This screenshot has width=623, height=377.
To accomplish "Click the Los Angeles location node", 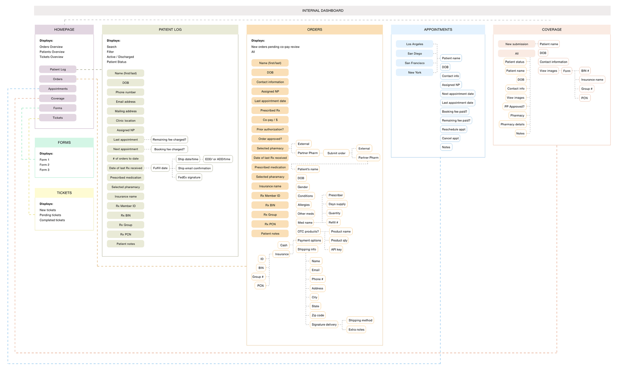I will pyautogui.click(x=414, y=44).
